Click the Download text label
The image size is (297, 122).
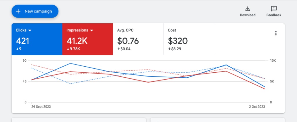pyautogui.click(x=248, y=15)
